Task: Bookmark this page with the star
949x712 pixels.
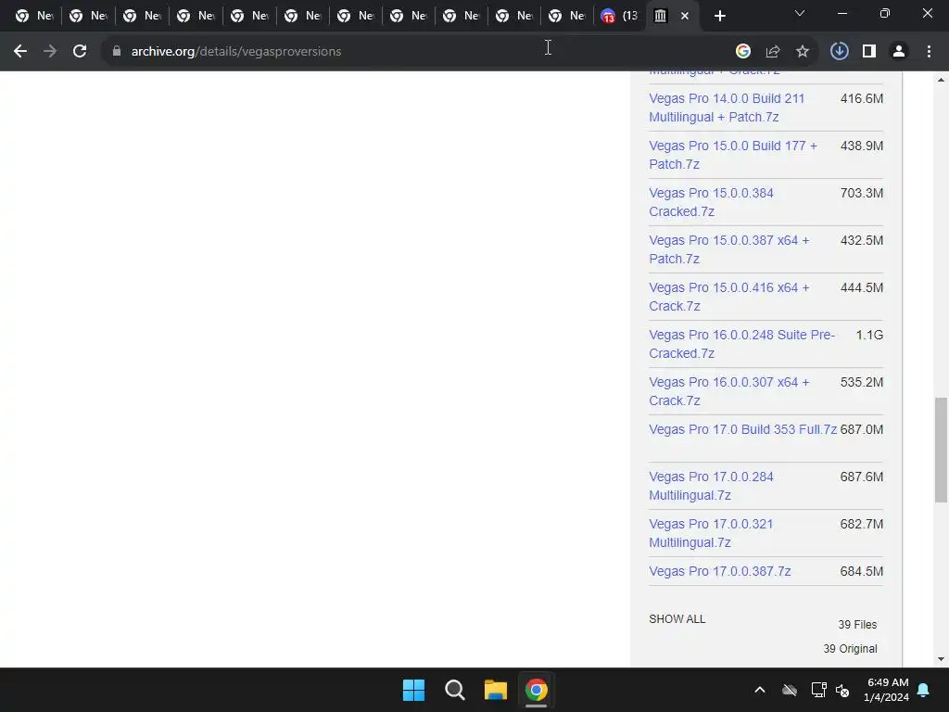Action: (x=803, y=52)
